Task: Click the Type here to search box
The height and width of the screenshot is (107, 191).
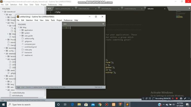Action: (x=31, y=104)
